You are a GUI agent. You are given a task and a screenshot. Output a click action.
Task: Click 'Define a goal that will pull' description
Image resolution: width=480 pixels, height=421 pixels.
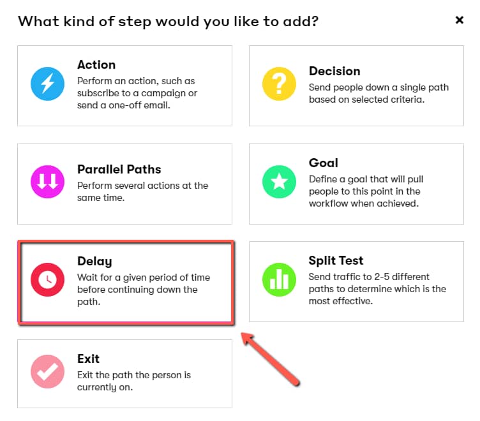click(366, 191)
